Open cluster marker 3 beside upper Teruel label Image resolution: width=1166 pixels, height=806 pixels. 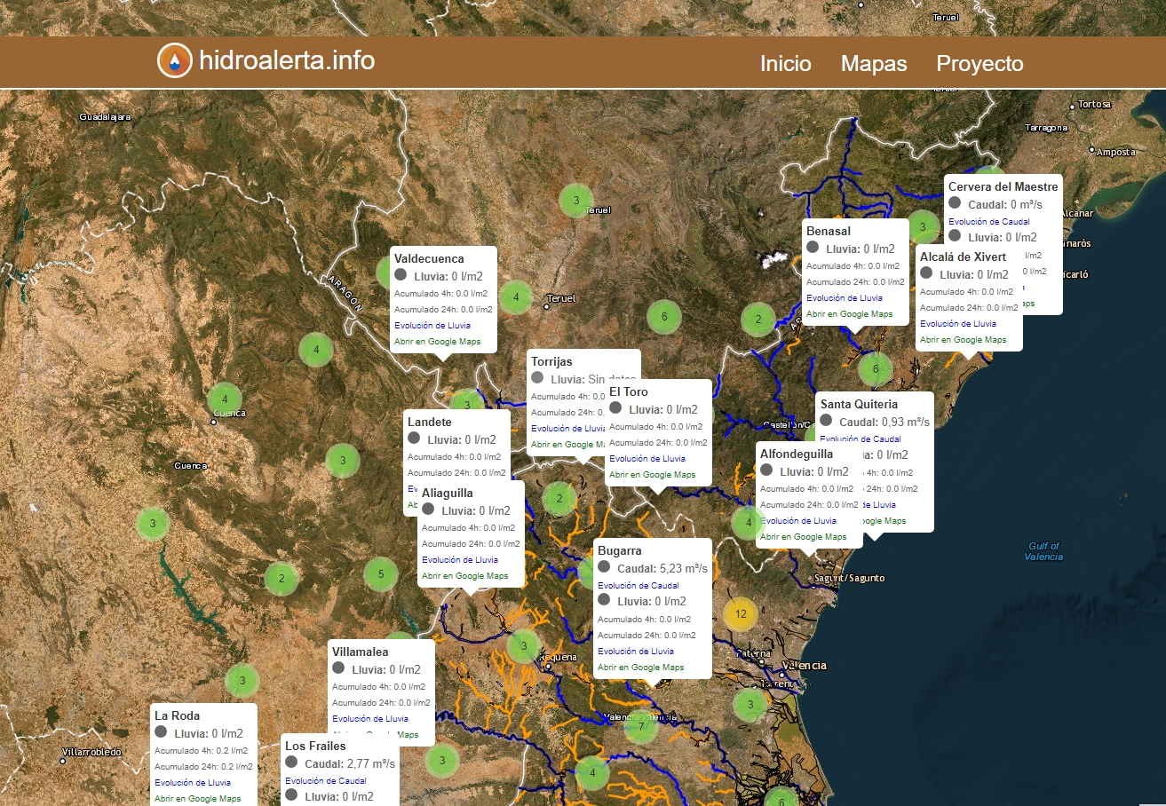click(x=576, y=200)
